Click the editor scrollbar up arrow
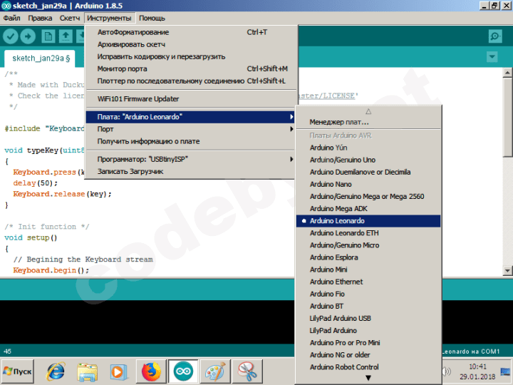 tap(507, 72)
